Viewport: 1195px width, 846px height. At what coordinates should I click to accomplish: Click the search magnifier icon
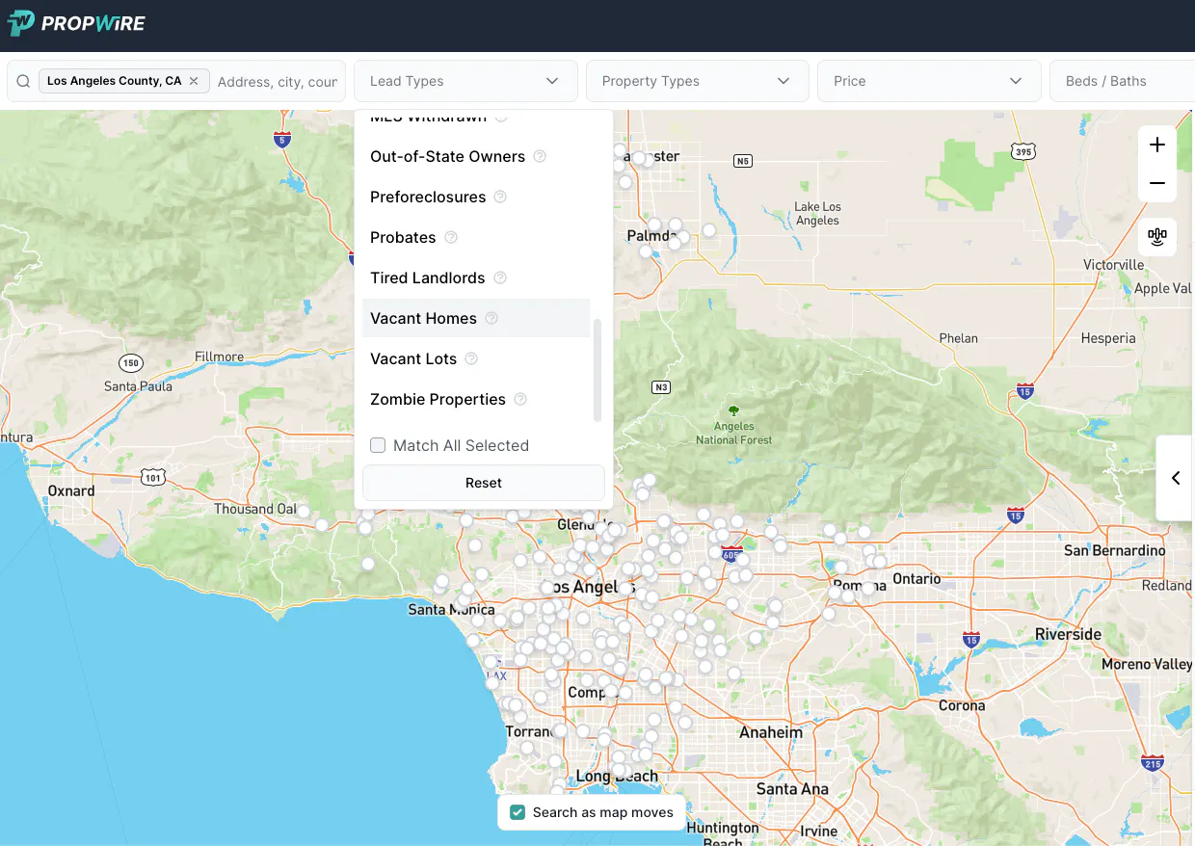(x=23, y=80)
